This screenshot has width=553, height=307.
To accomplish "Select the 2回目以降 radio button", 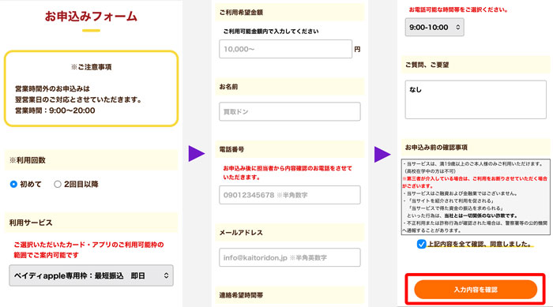I will coord(58,184).
